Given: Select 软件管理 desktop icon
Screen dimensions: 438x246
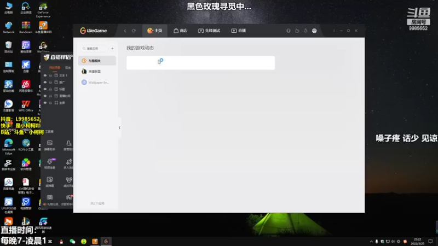Looking at the screenshot, I should point(26,165).
